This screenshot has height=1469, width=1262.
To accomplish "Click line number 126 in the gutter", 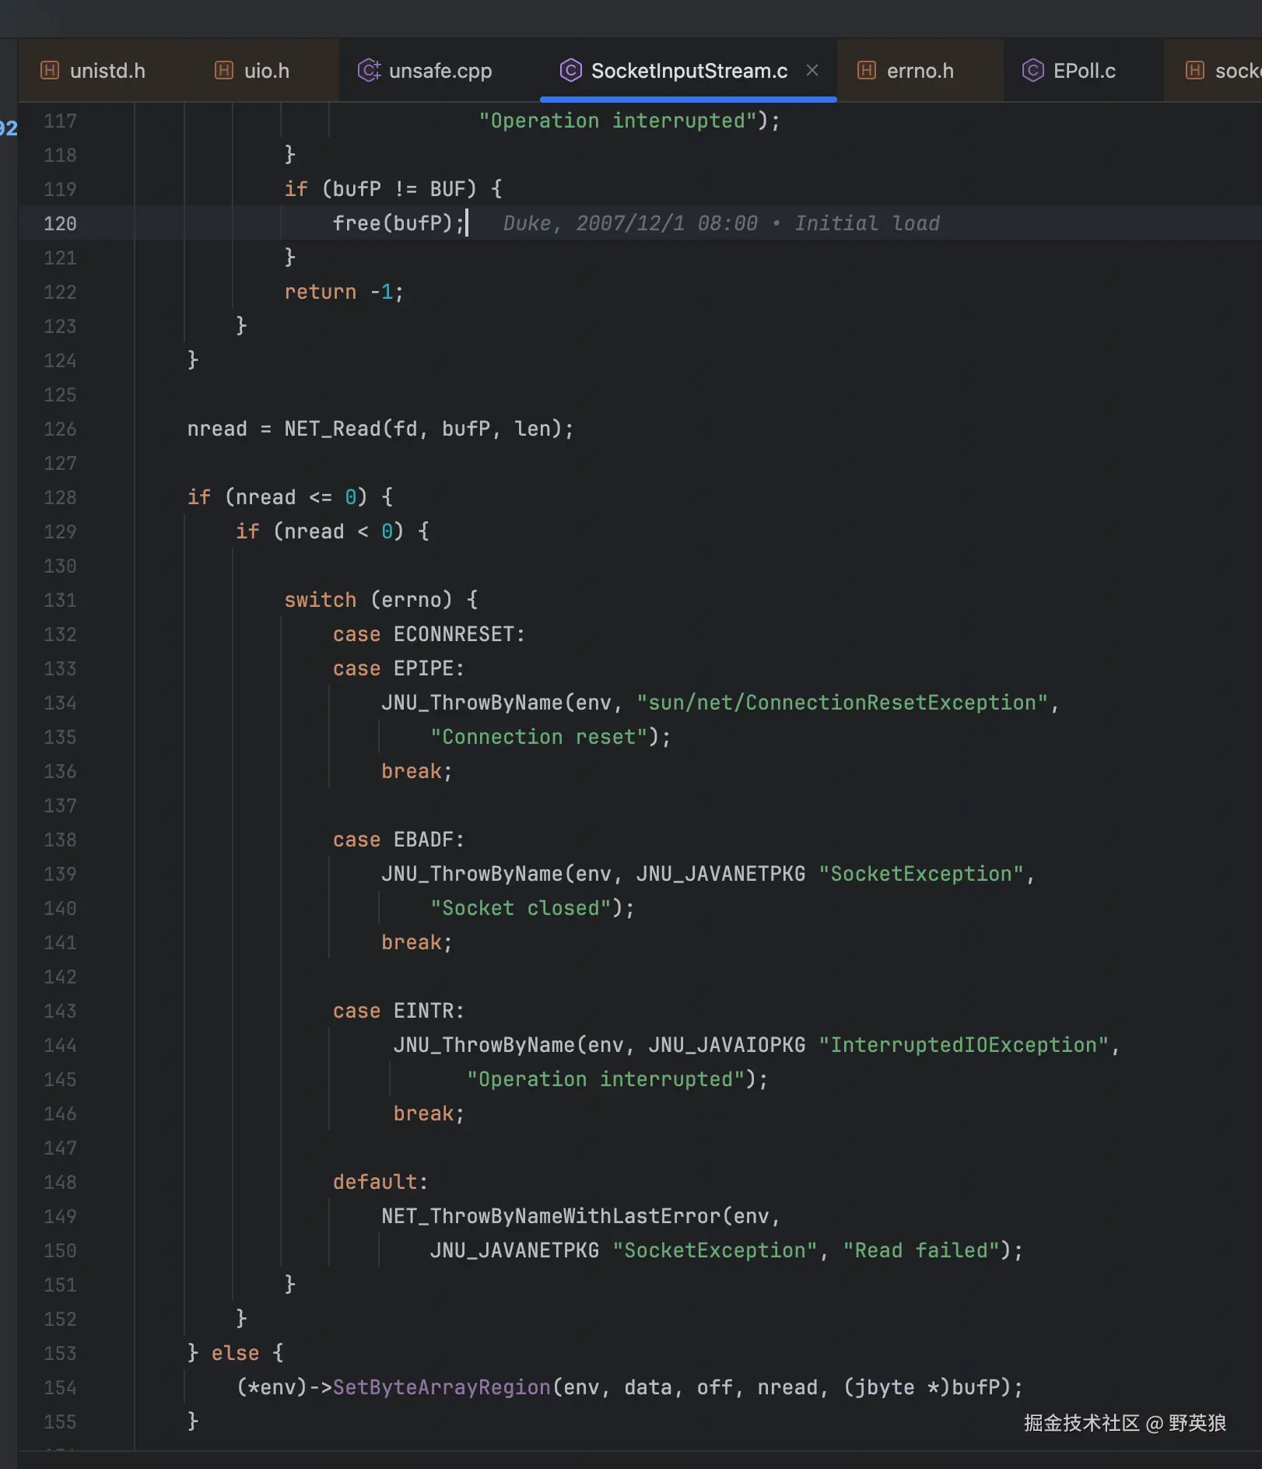I will [60, 429].
